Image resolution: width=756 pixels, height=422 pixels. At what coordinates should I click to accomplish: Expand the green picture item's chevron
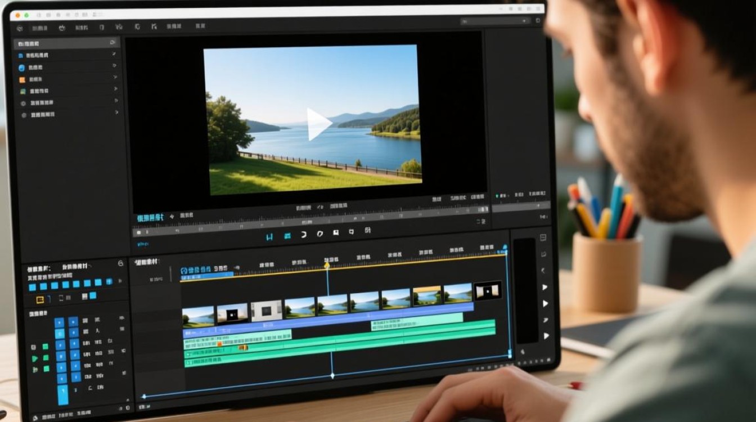pyautogui.click(x=115, y=89)
